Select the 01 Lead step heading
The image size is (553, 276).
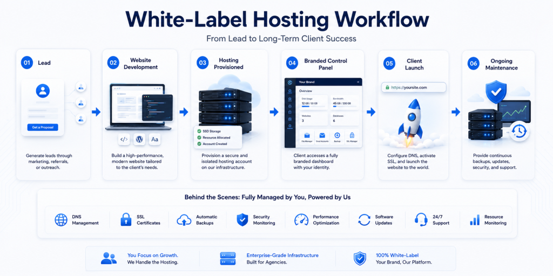[36, 63]
